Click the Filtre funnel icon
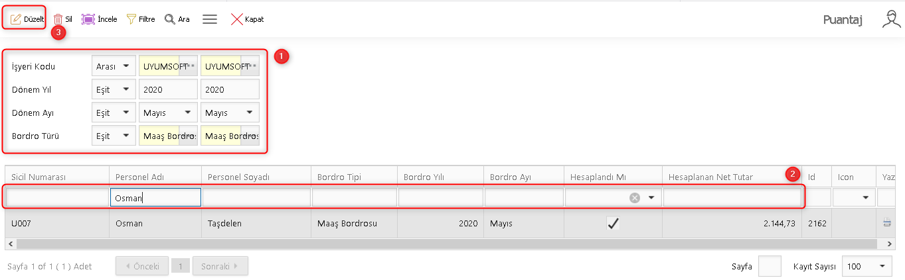 coord(131,19)
